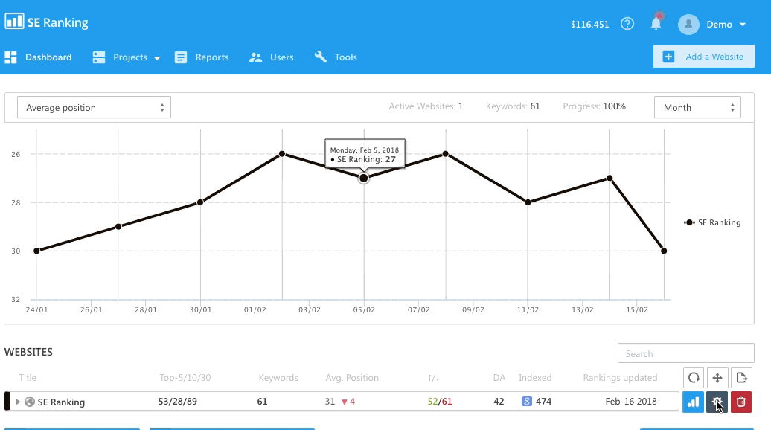Click the 53/28/89 top positions value
This screenshot has width=771, height=430.
[178, 402]
